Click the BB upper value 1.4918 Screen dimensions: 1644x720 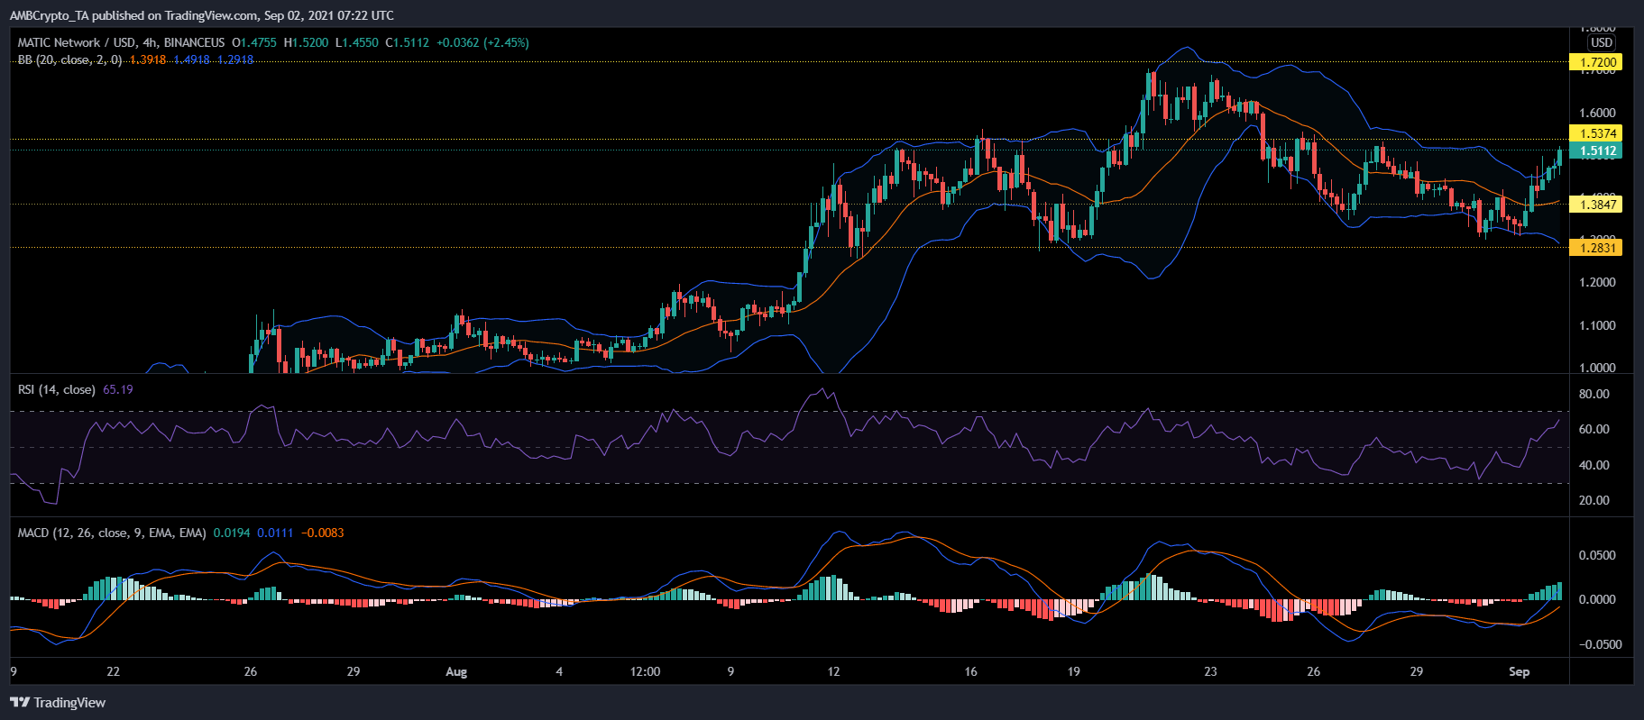191,59
